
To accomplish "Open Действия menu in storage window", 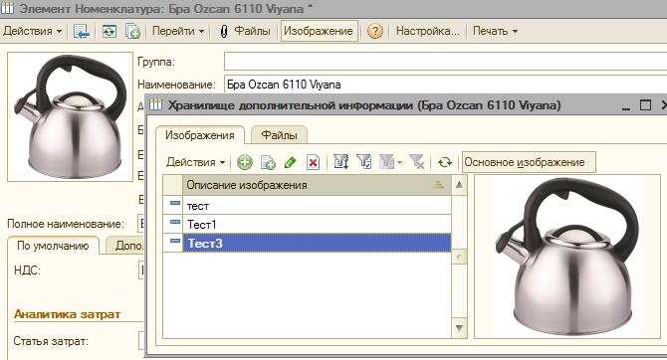I will 195,162.
